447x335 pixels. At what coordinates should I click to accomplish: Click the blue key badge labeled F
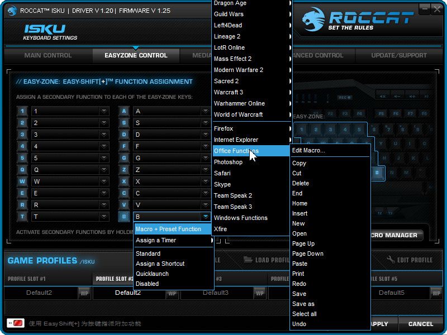click(x=124, y=146)
